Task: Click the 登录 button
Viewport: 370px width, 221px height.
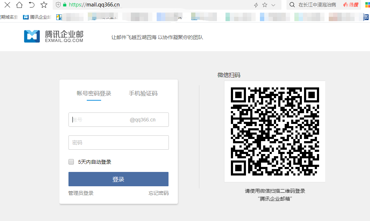Action: point(118,179)
